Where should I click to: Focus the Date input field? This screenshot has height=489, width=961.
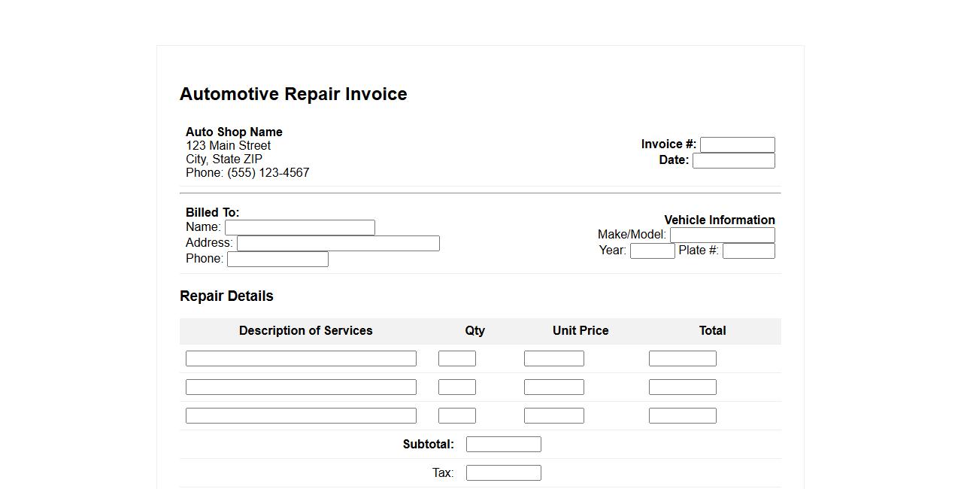[x=733, y=160]
